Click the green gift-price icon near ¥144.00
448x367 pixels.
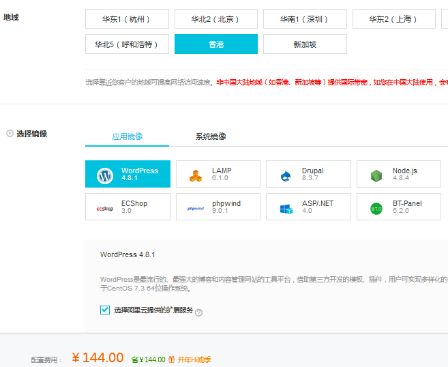[134, 359]
